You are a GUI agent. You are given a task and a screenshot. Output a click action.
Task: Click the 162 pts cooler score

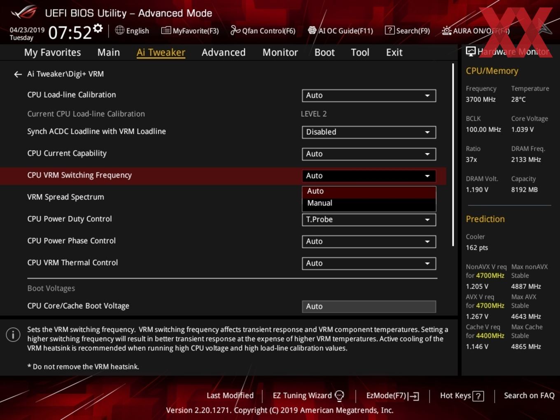(477, 247)
